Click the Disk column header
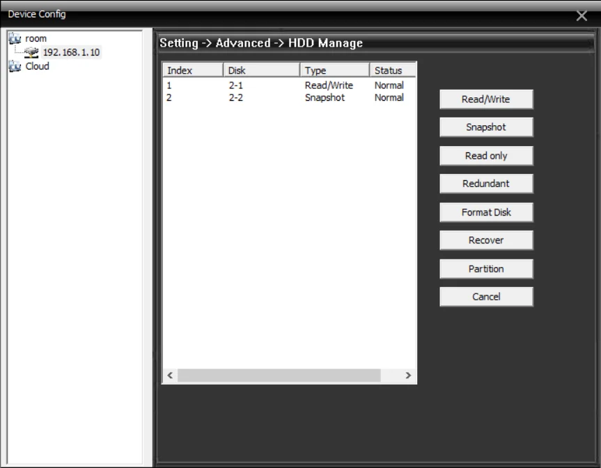Image resolution: width=601 pixels, height=468 pixels. [x=261, y=70]
